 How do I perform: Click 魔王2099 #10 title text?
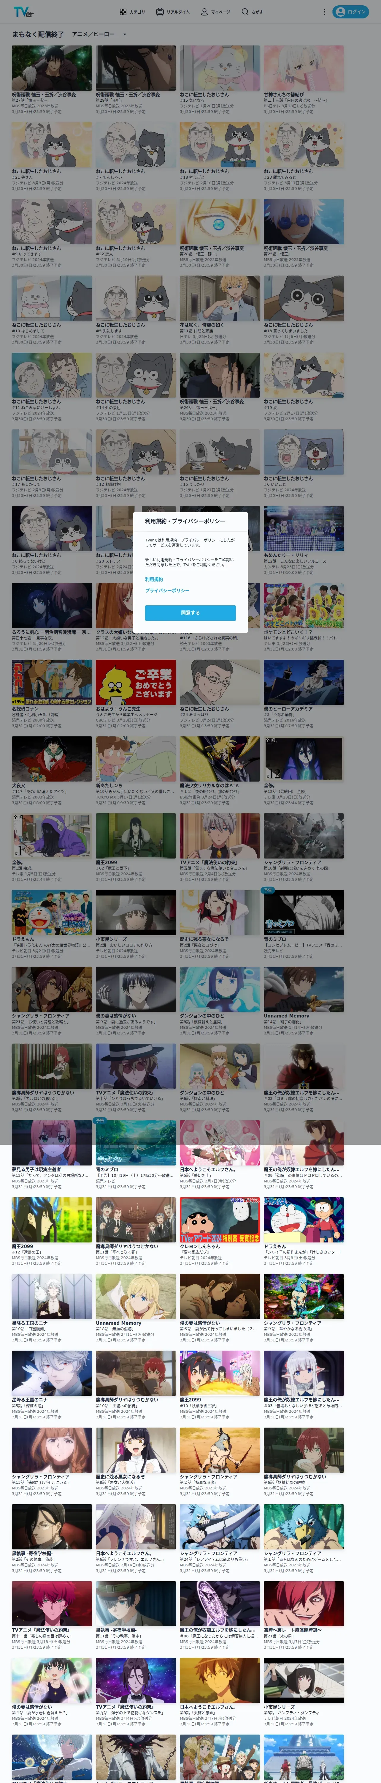click(x=191, y=1400)
